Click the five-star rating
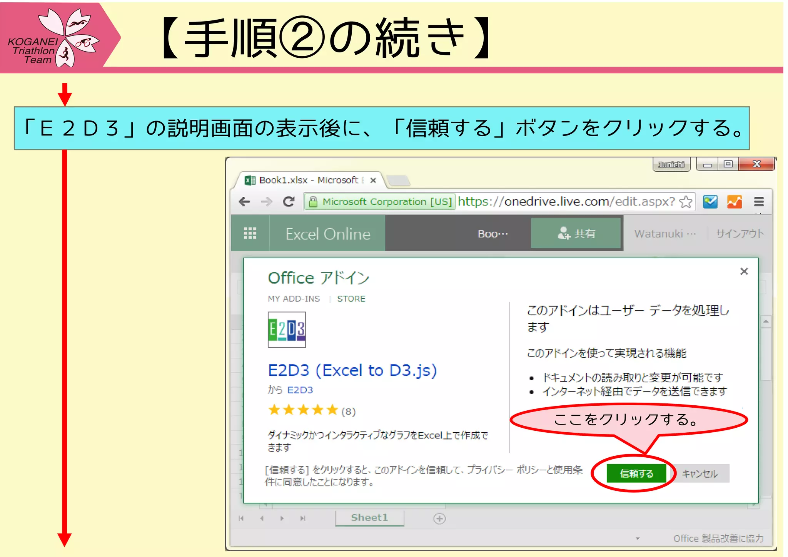Screen dimensions: 788x557 click(x=303, y=410)
